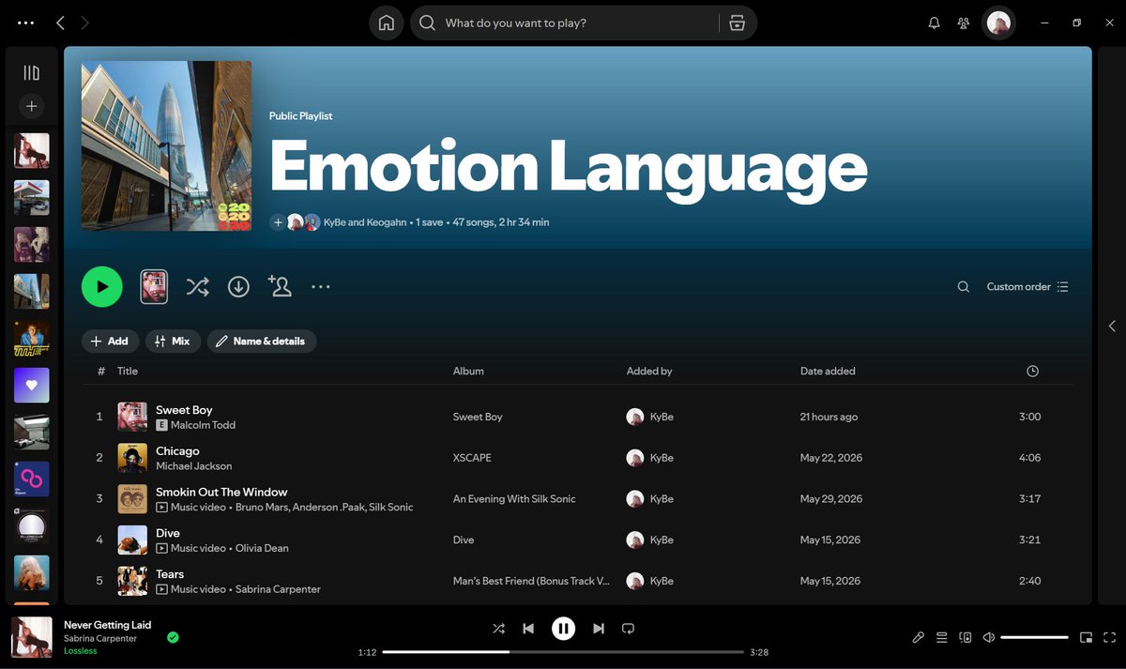1126x669 pixels.
Task: Go back with the left arrow
Action: [60, 23]
